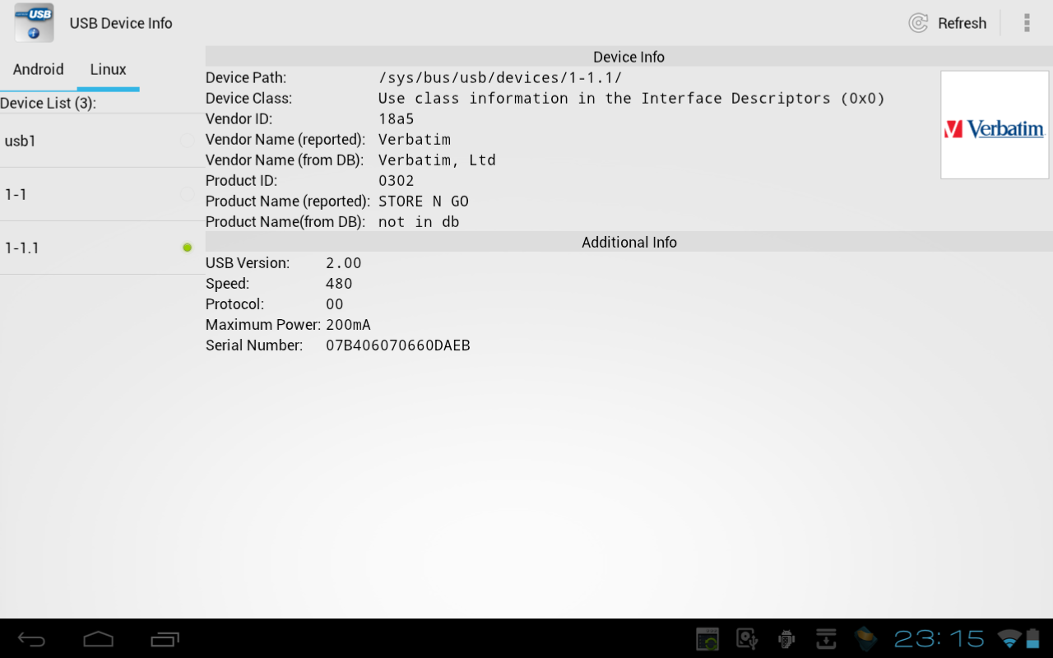Image resolution: width=1053 pixels, height=658 pixels.
Task: Open the clock in the status bar
Action: tap(939, 639)
